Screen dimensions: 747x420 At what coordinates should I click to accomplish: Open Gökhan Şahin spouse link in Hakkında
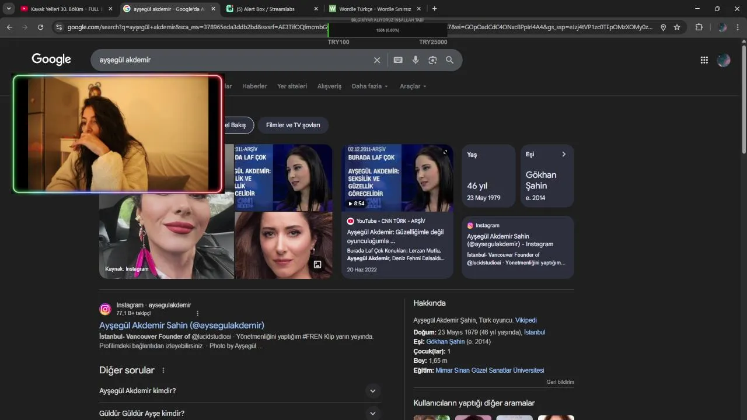coord(445,342)
